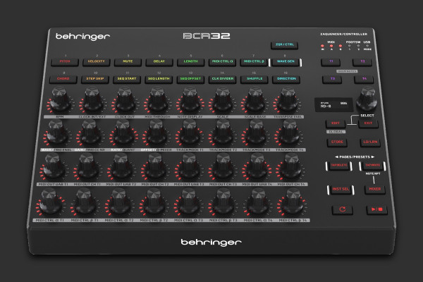Click the MIDI THROUGH knob
The width and height of the screenshot is (423, 282).
pyautogui.click(x=157, y=100)
